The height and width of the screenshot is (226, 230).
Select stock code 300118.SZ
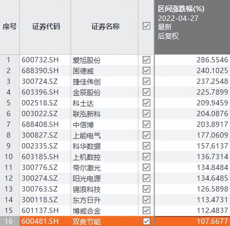40,200
